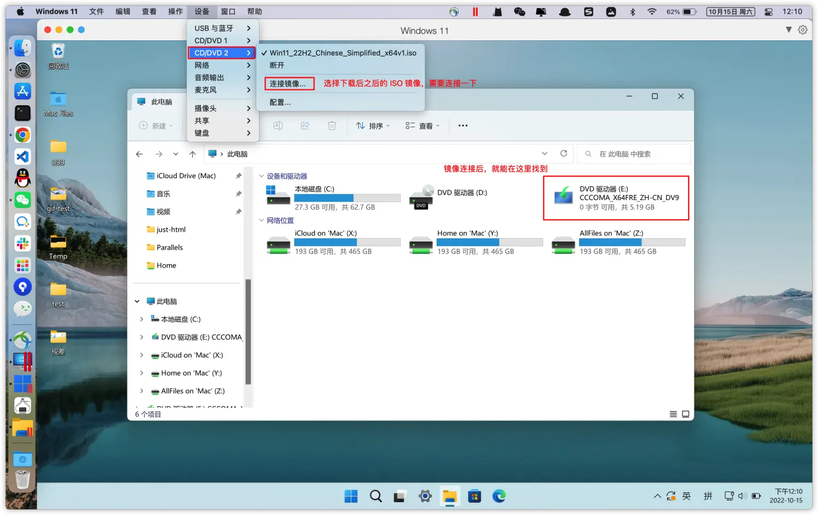Image resolution: width=818 pixels, height=515 pixels.
Task: Open the Terminal app in Dock
Action: coord(22,113)
